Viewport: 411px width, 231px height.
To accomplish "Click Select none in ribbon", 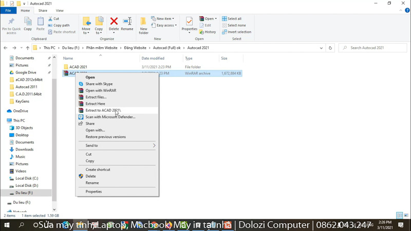I will [234, 25].
